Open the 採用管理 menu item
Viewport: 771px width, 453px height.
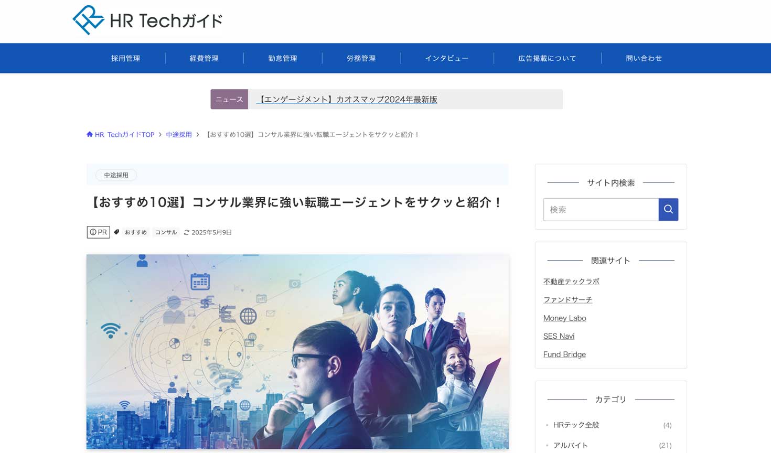point(125,58)
